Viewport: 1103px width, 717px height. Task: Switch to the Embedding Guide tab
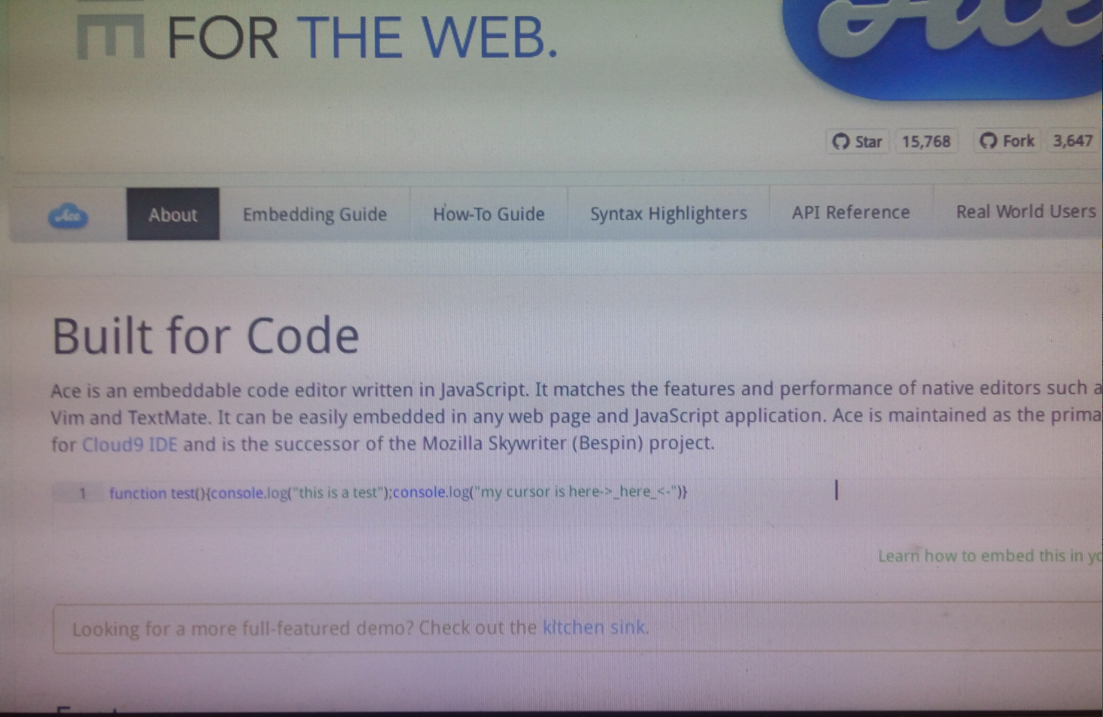314,214
